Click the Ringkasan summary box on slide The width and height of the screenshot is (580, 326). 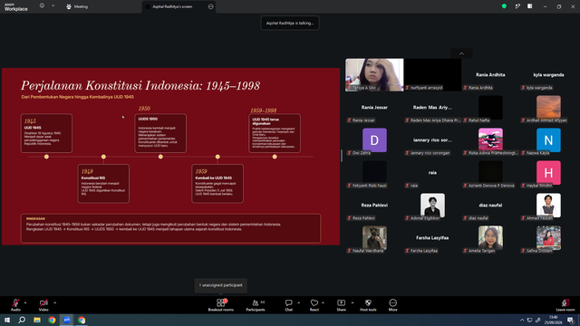click(x=171, y=228)
